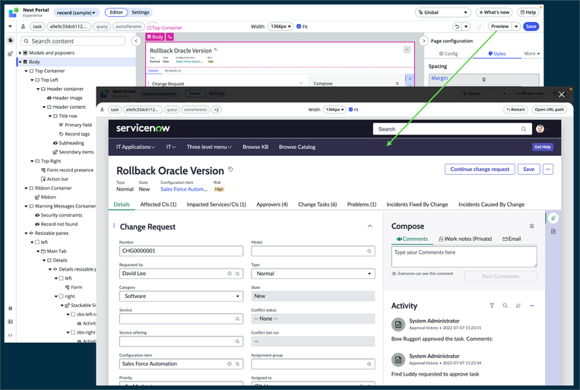Screen dimensions: 580x390
Task: Open document icon in right side rail
Action: coord(553,231)
